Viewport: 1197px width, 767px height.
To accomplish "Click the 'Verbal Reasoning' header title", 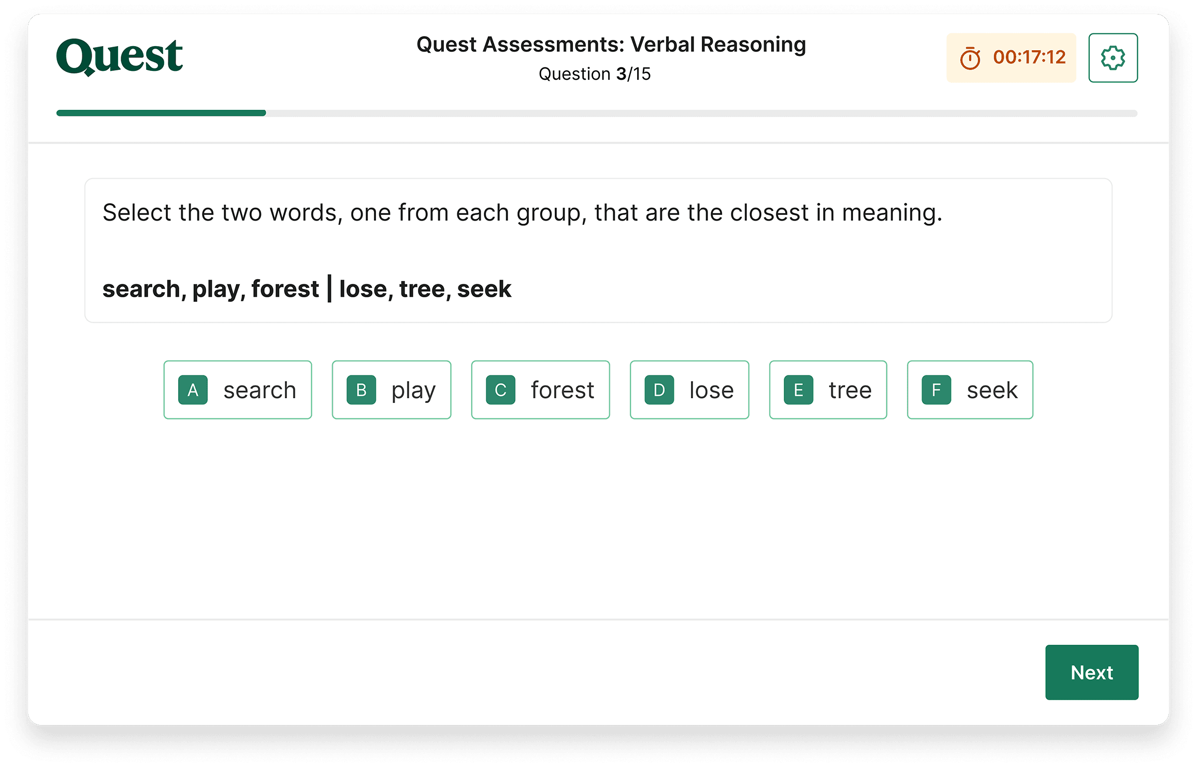I will pos(611,45).
